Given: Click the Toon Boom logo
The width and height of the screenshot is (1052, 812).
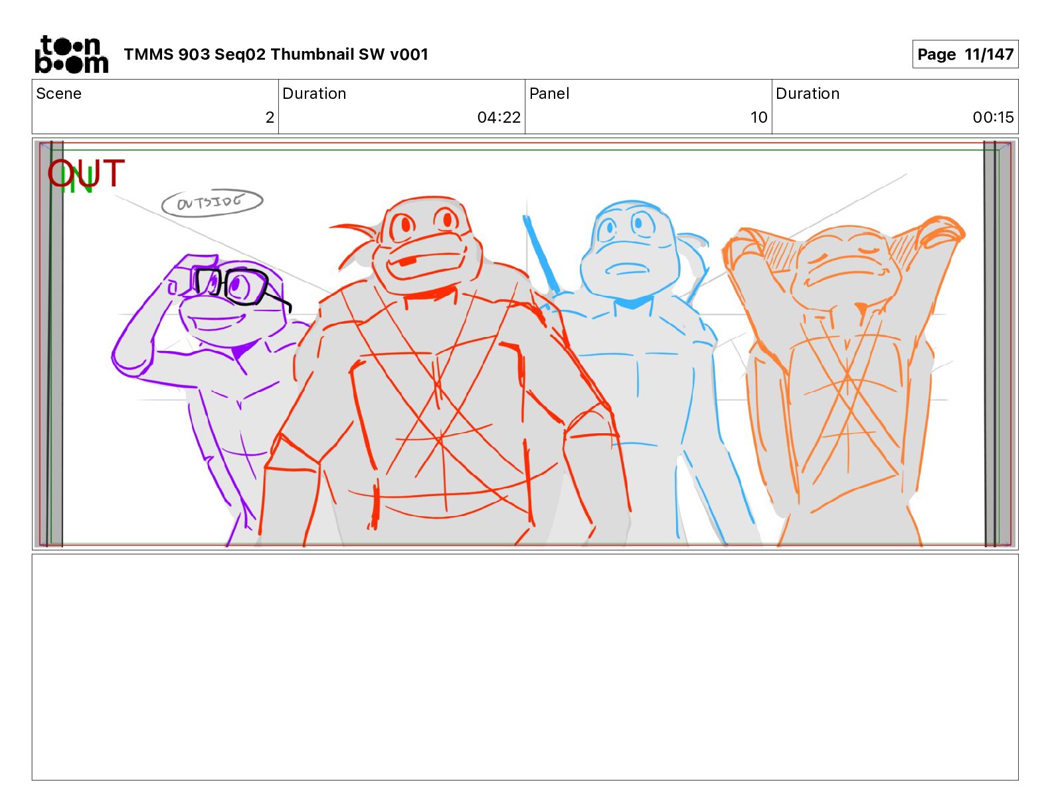Looking at the screenshot, I should [x=71, y=54].
